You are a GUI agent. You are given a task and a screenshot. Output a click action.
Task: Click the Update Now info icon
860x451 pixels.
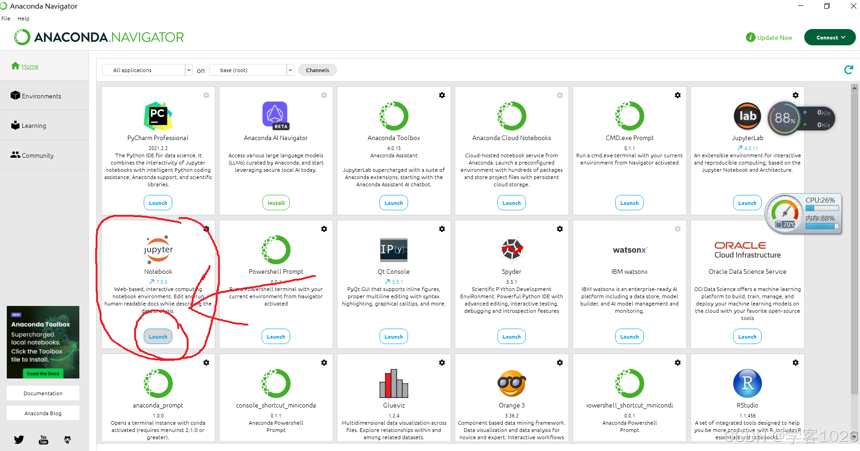pyautogui.click(x=750, y=38)
